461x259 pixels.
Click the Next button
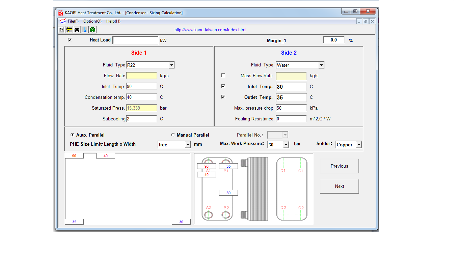340,186
